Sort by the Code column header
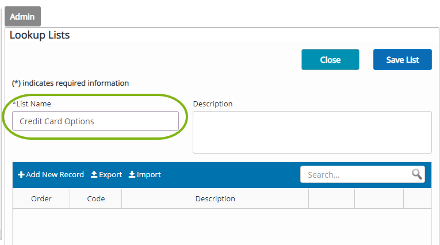 [x=96, y=198]
